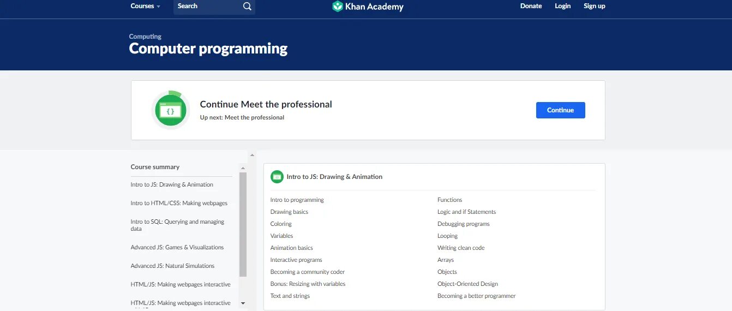Click the magnifying glass search icon
Image resolution: width=732 pixels, height=311 pixels.
point(247,6)
